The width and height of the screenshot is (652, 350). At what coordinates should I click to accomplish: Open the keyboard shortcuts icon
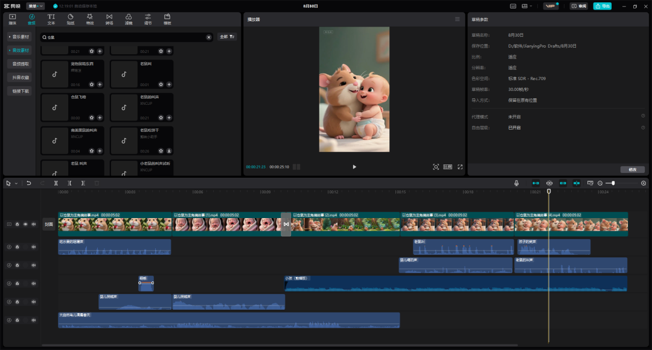pos(513,6)
